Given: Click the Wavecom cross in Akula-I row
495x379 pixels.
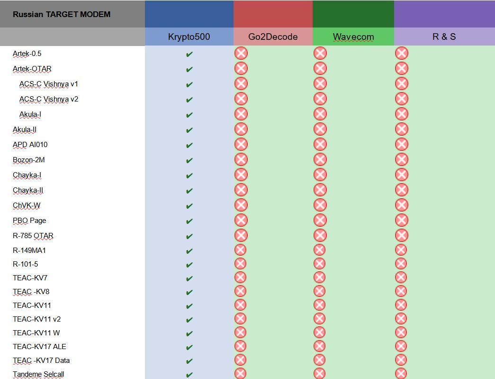Looking at the screenshot, I should (320, 114).
